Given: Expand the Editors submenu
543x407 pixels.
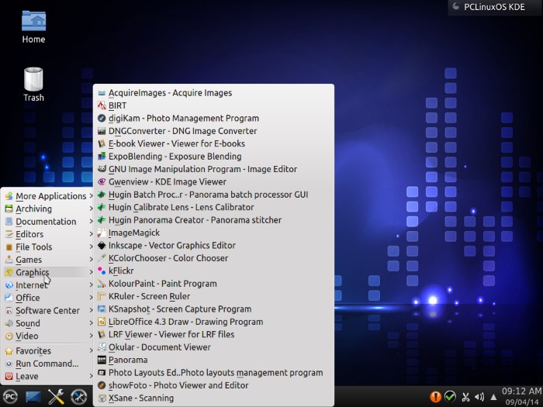Looking at the screenshot, I should coord(48,234).
